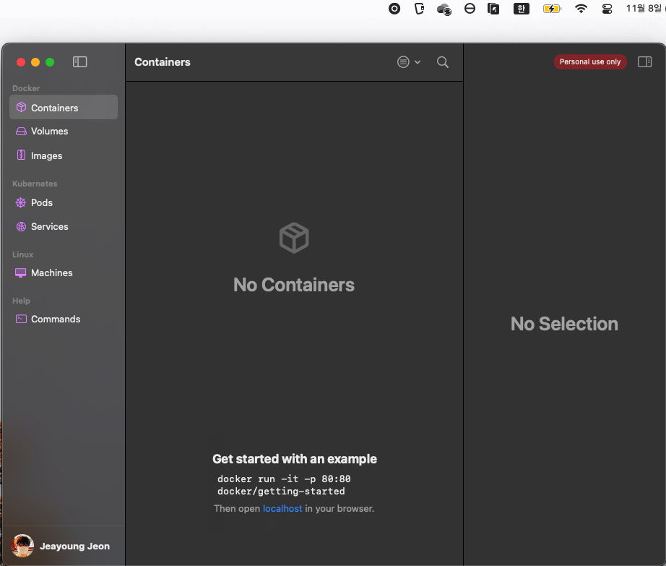Viewport: 666px width, 566px height.
Task: Click the overlapping squares menu bar icon
Action: (493, 9)
